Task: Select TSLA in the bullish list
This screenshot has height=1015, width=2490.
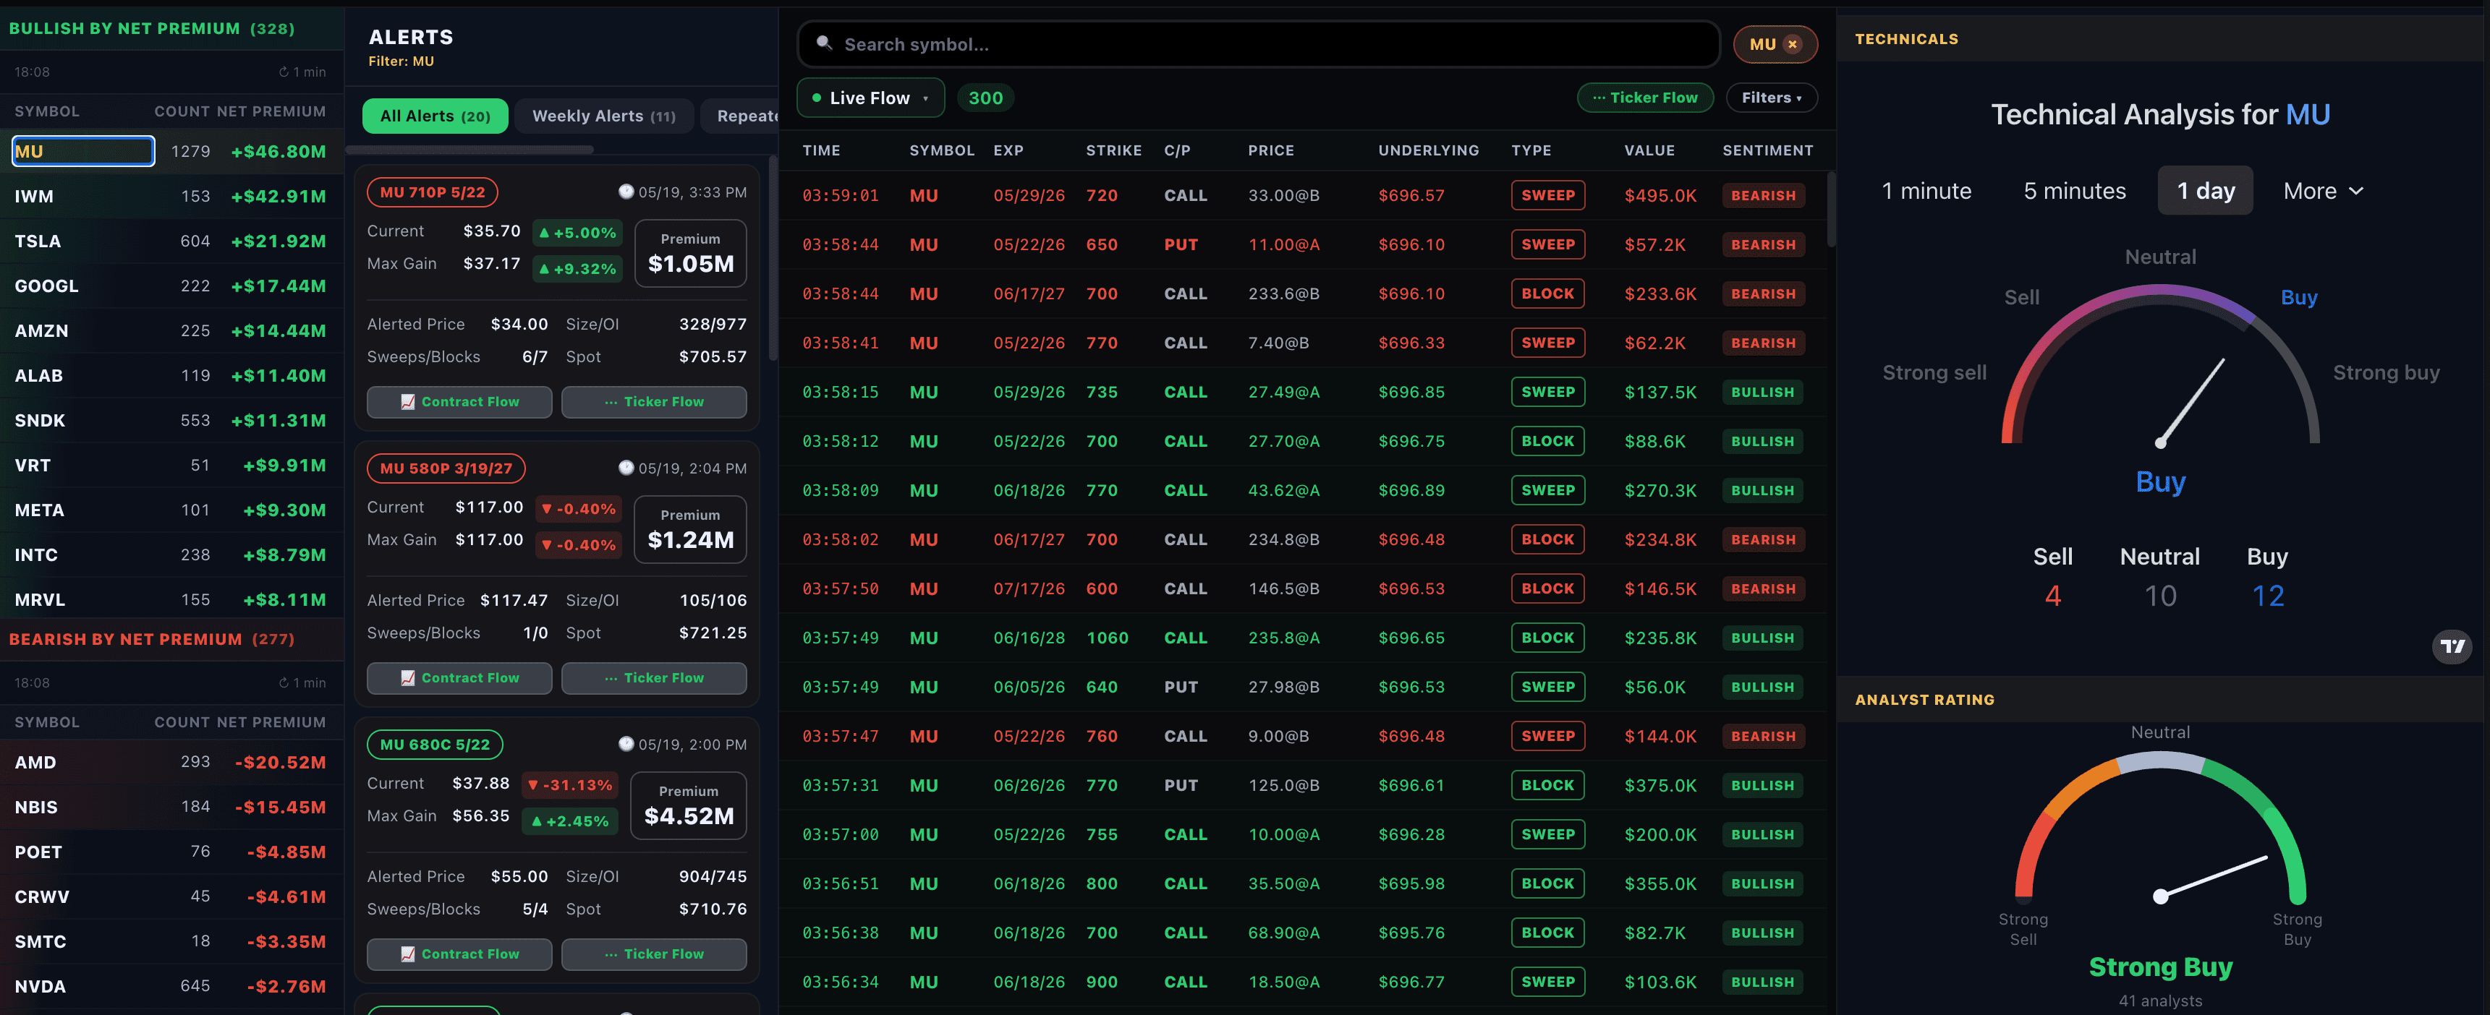Action: click(171, 241)
